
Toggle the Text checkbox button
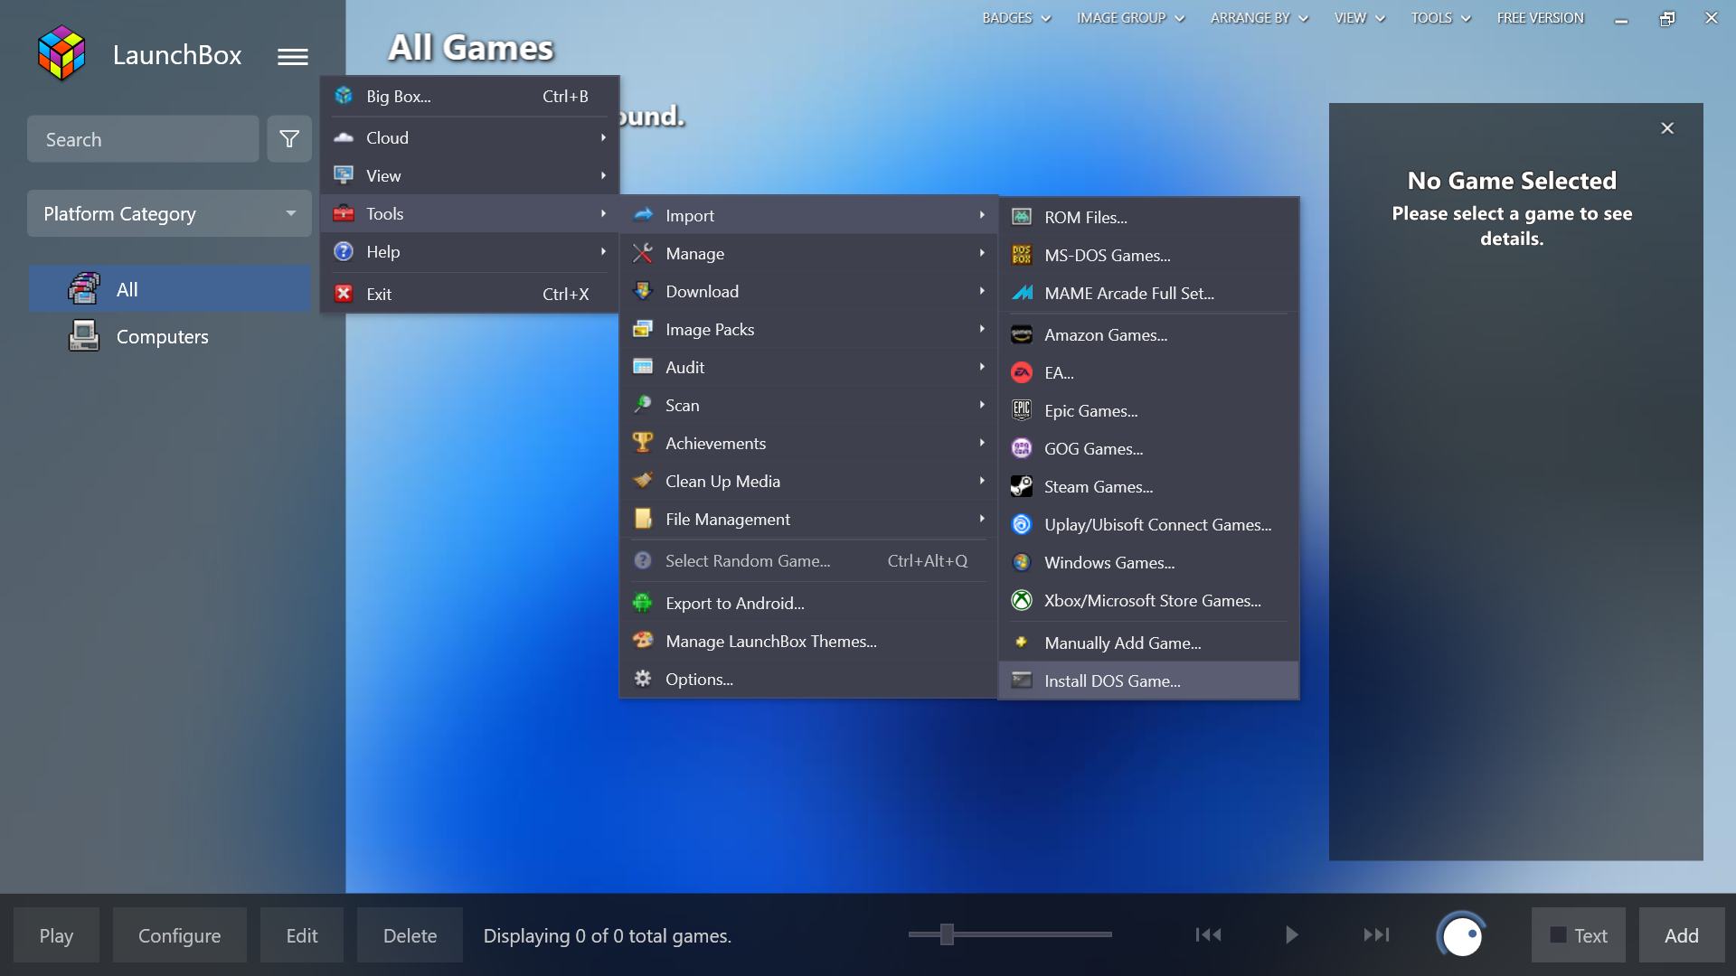point(1578,935)
